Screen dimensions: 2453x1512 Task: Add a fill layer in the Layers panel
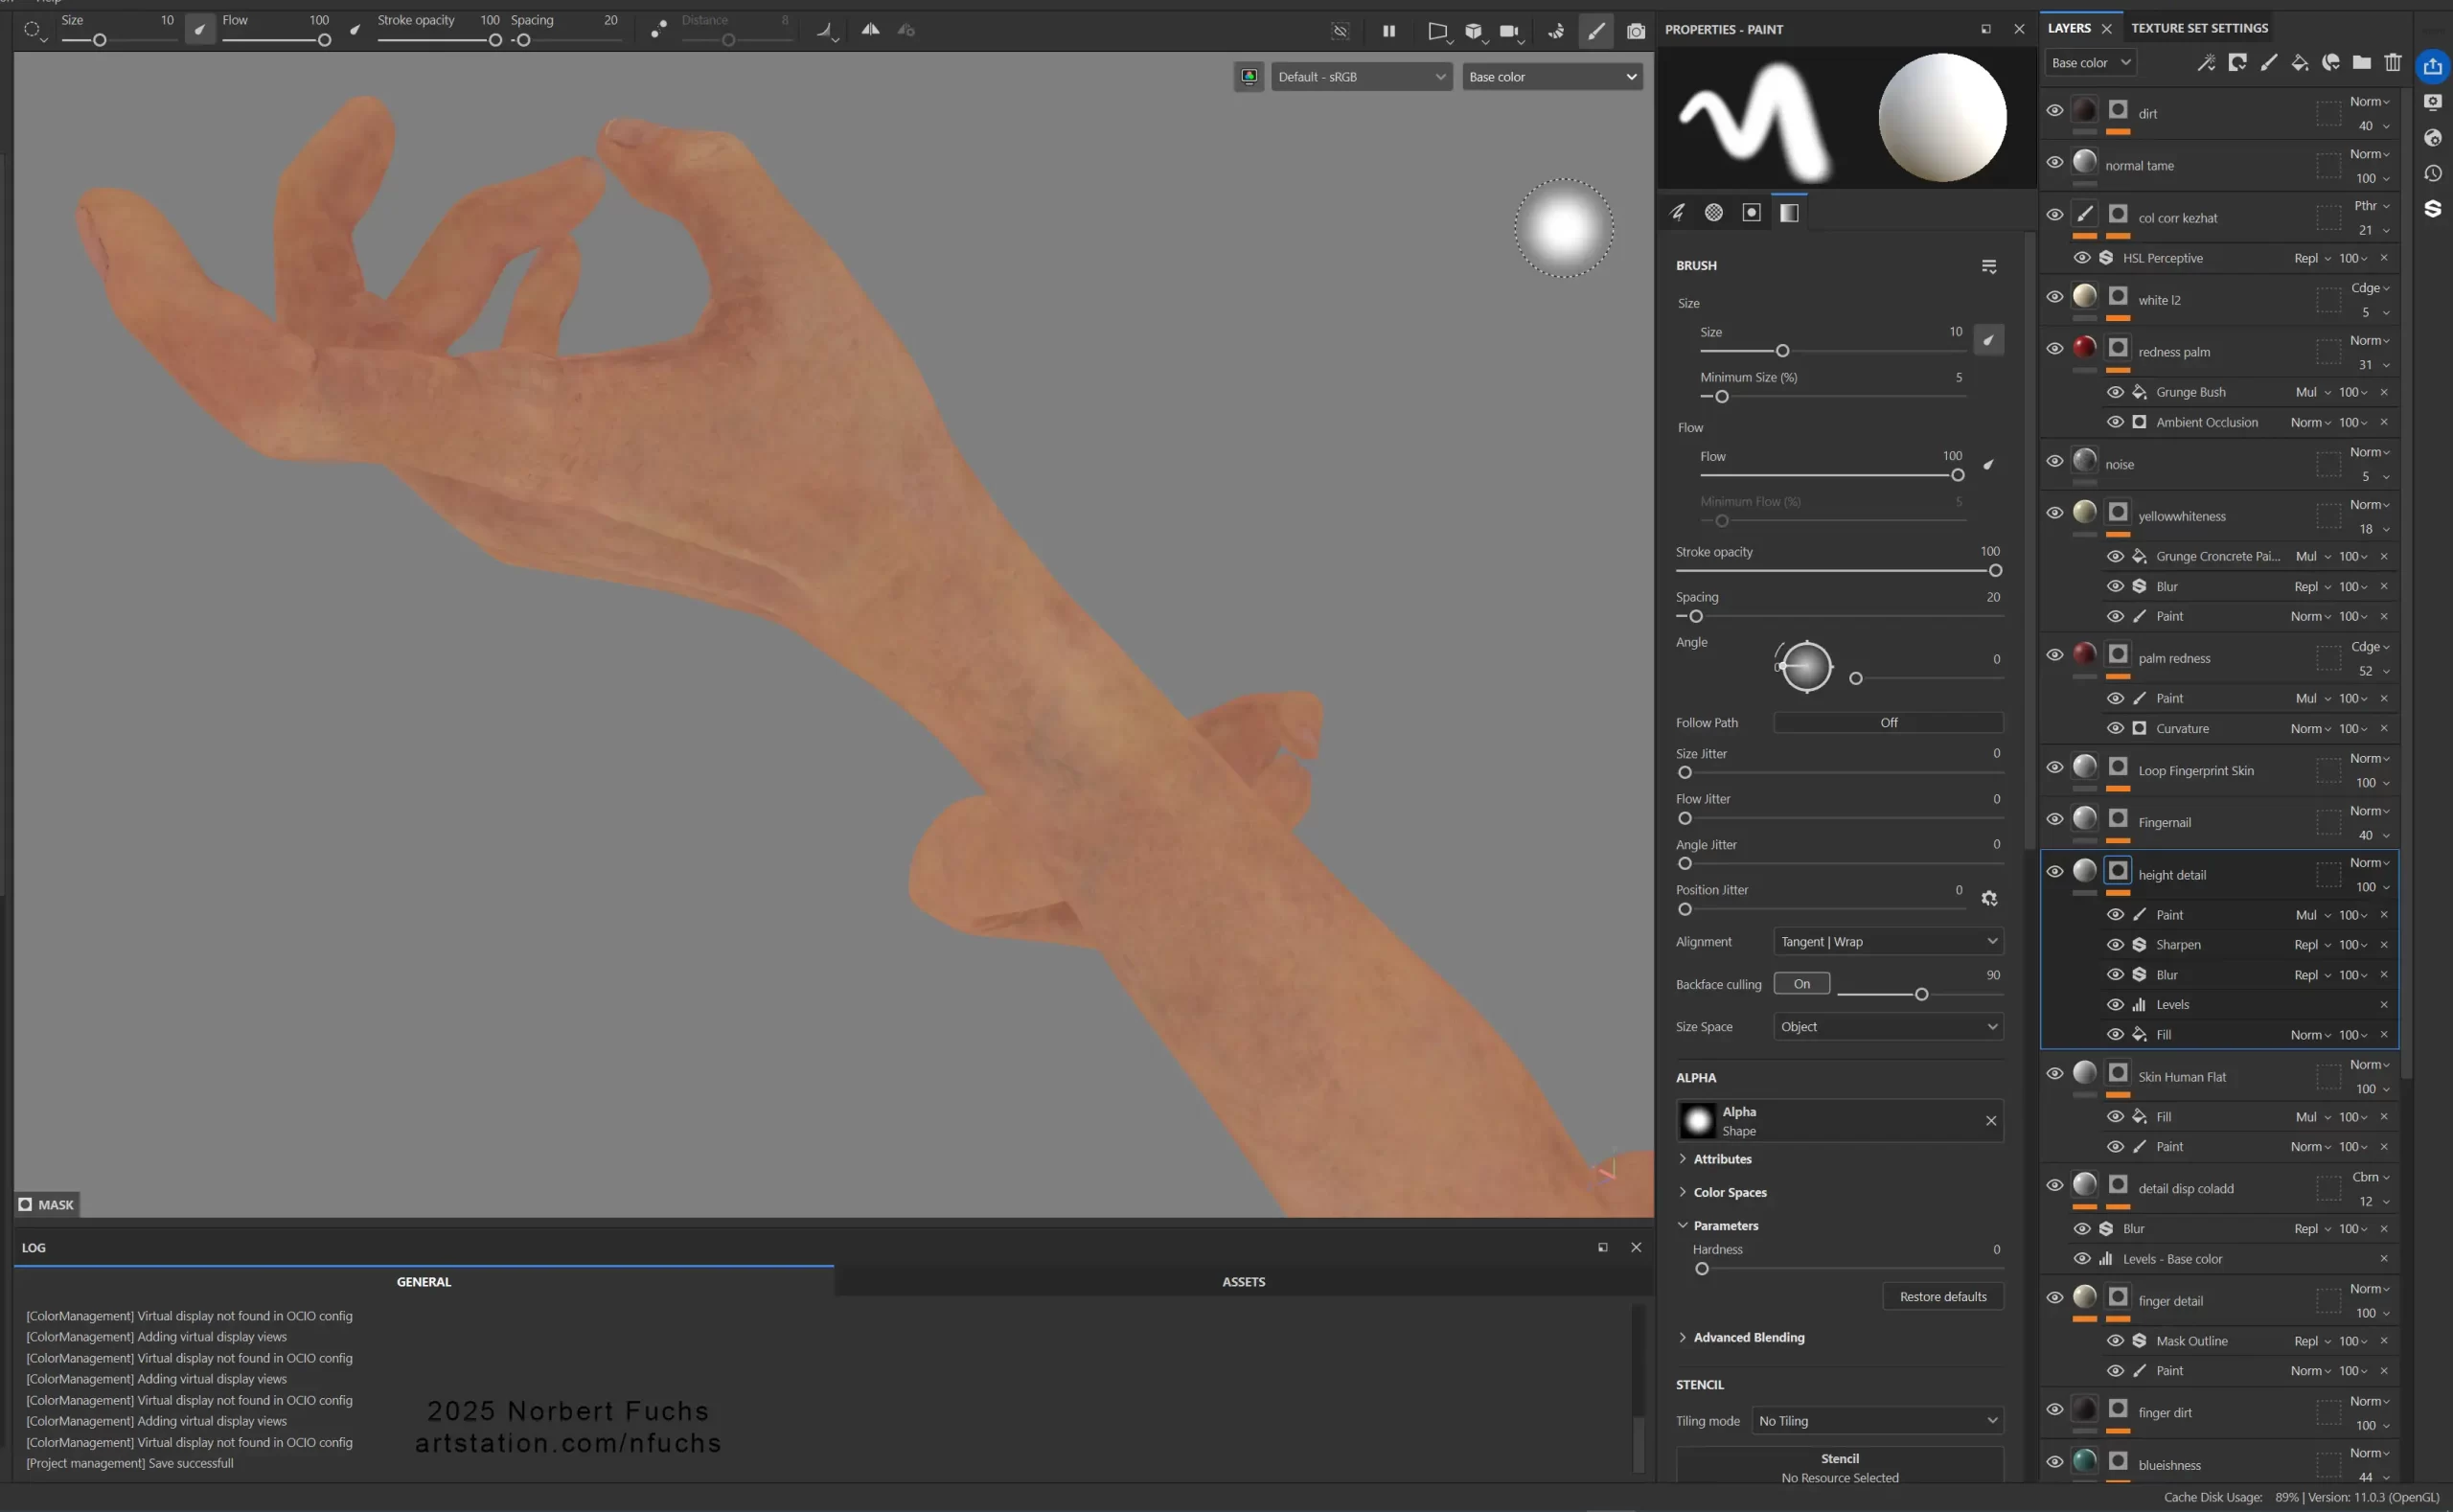tap(2300, 62)
